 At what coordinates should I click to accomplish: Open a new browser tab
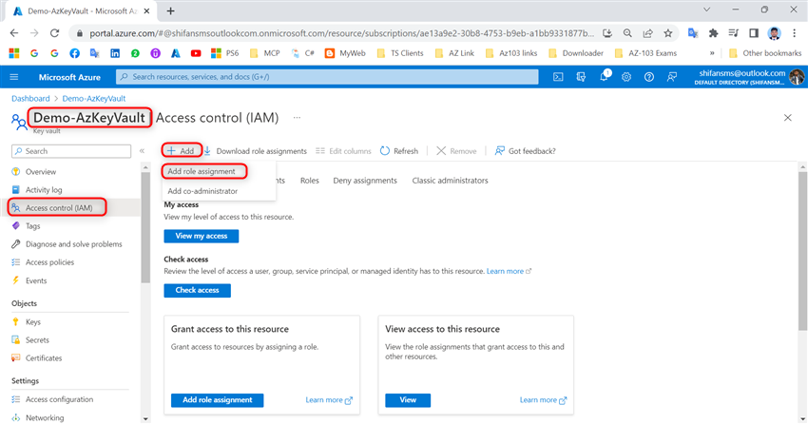pos(170,10)
